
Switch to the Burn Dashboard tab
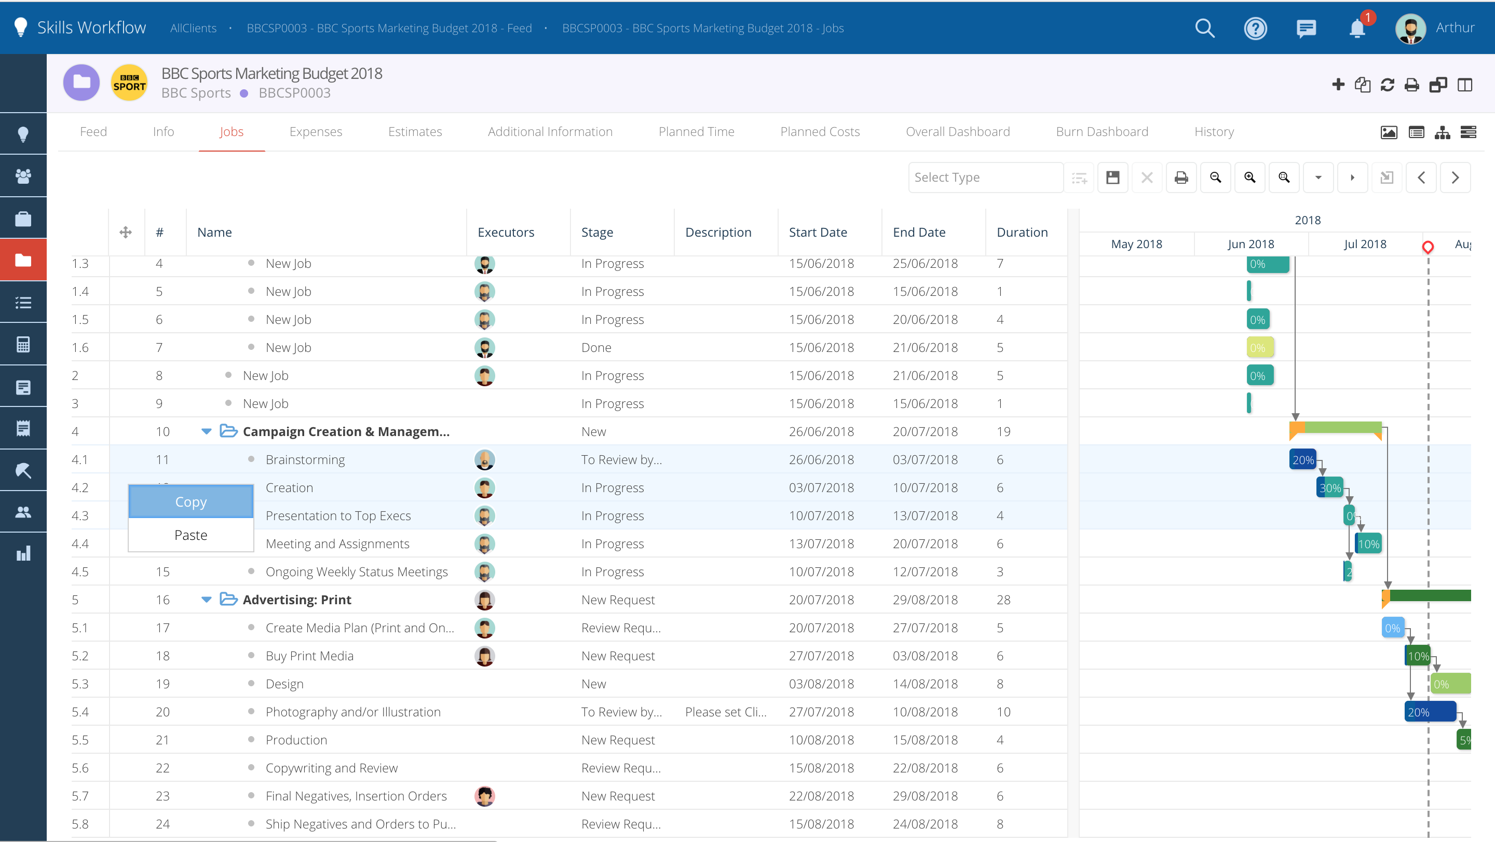click(x=1102, y=131)
